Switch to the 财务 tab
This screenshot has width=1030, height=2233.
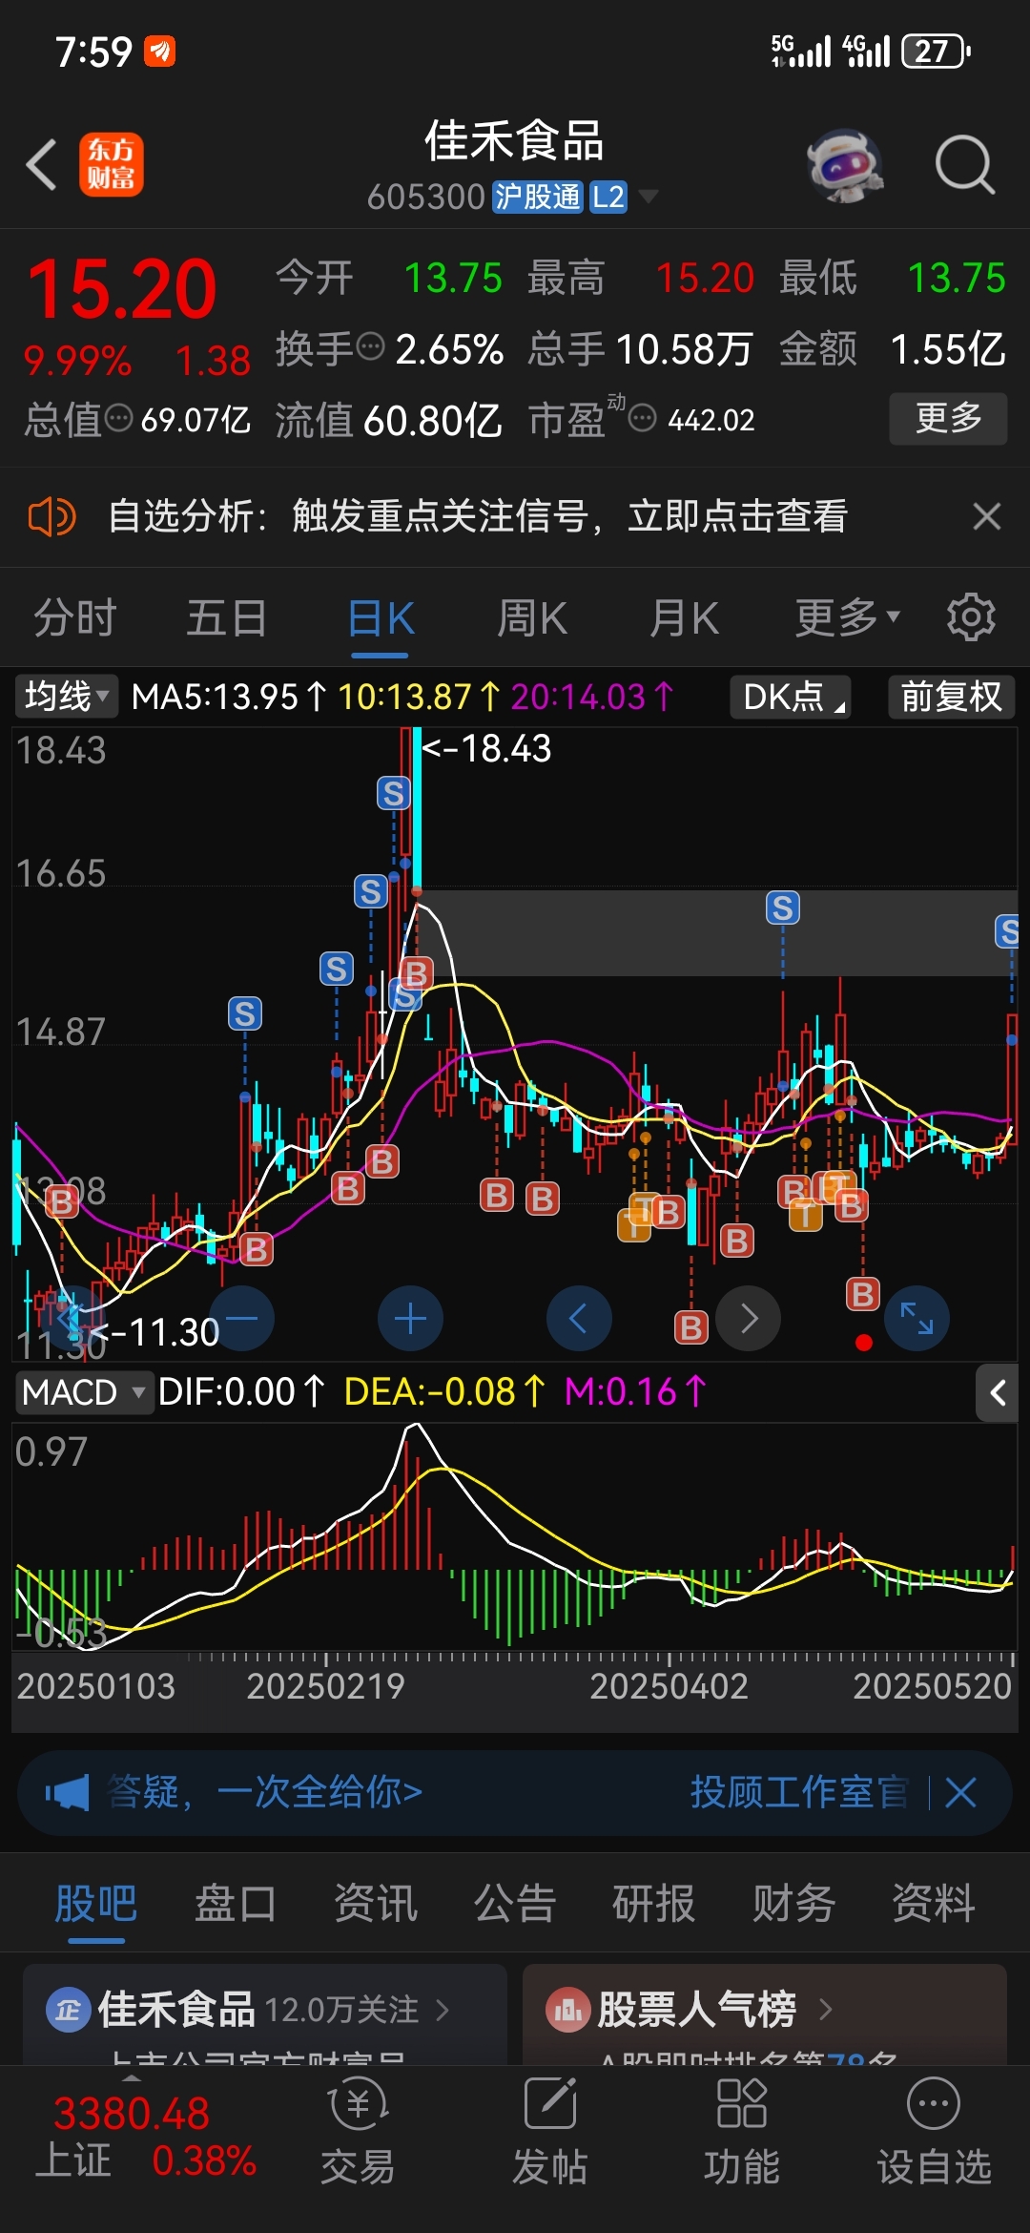point(793,1904)
